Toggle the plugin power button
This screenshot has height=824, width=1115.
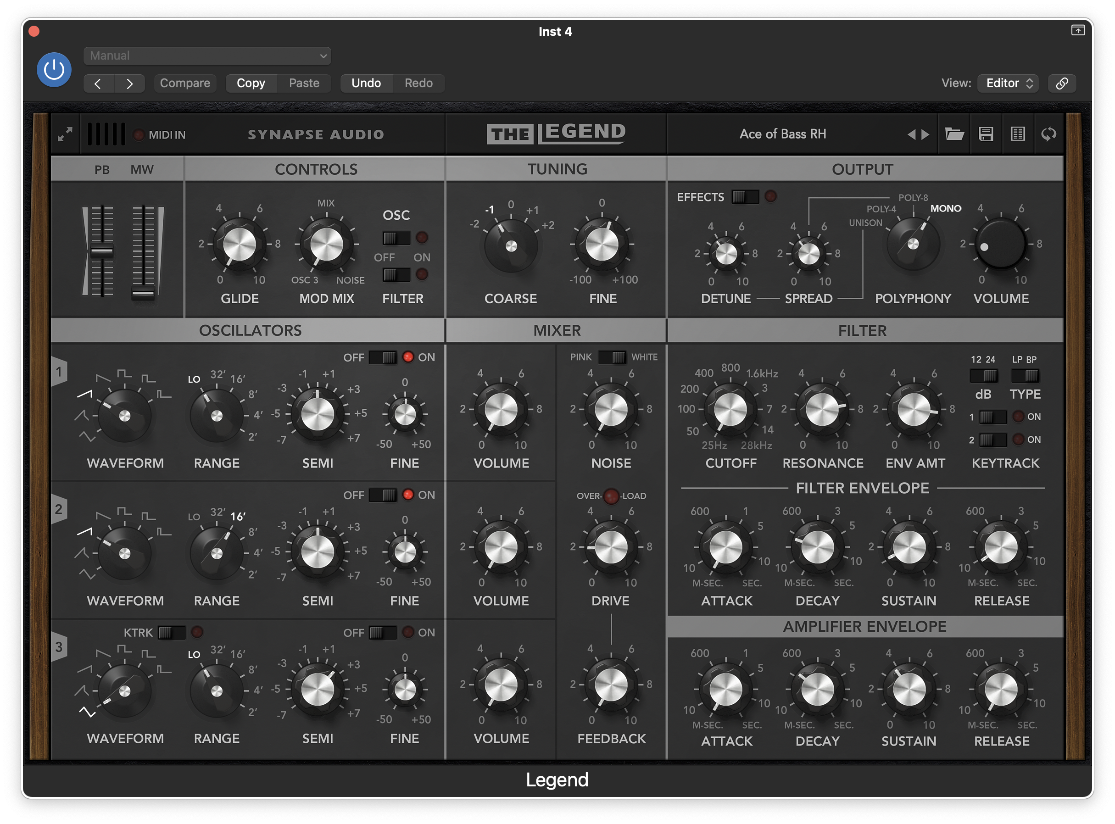click(x=54, y=70)
